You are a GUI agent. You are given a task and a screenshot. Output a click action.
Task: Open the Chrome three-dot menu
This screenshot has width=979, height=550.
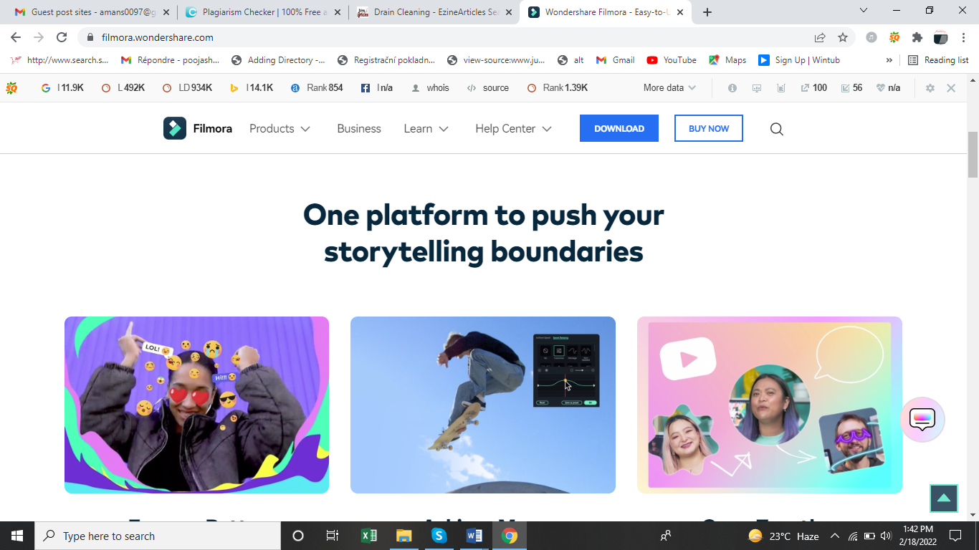point(964,37)
